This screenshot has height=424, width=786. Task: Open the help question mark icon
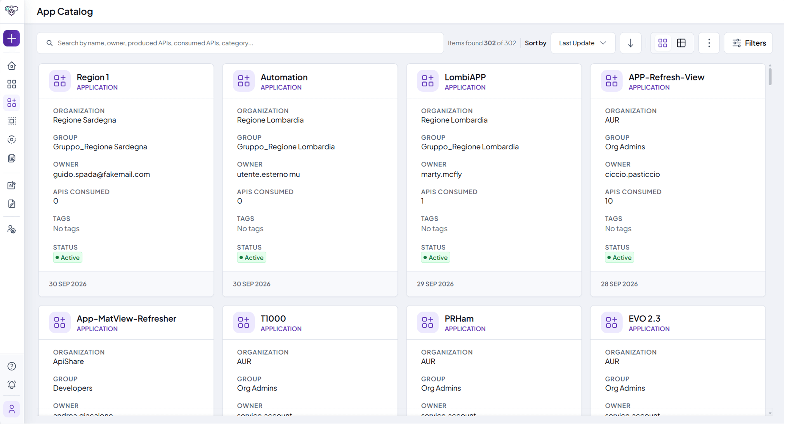pos(12,366)
